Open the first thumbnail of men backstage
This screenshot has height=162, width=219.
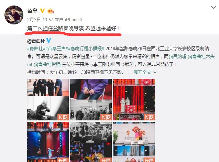48,99
